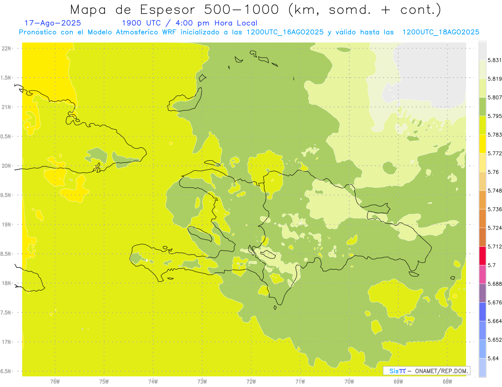
Task: Click the '68W' longitude label
Action: pos(447,382)
